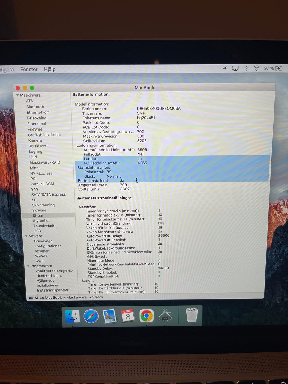The width and height of the screenshot is (288, 384).
Task: Collapse the Programvara section
Action: pyautogui.click(x=28, y=266)
